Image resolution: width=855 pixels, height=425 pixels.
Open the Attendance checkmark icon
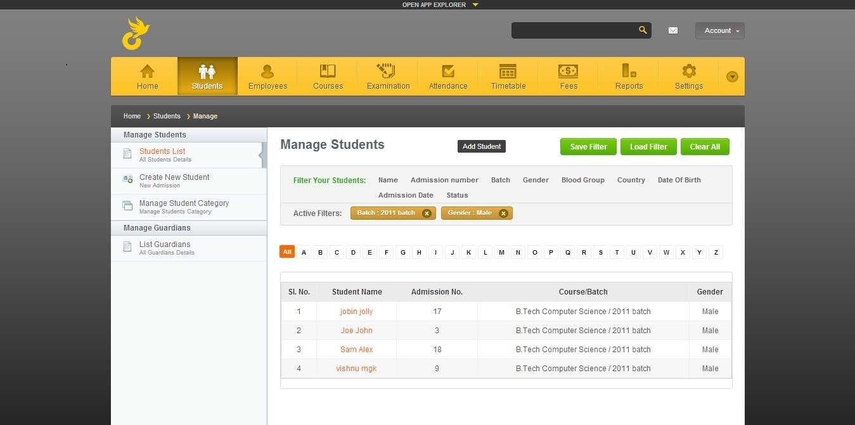(x=448, y=71)
